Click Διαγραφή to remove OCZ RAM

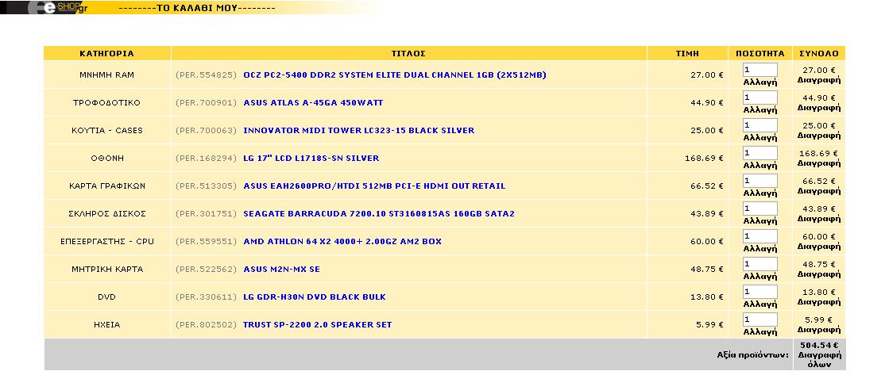[x=819, y=80]
